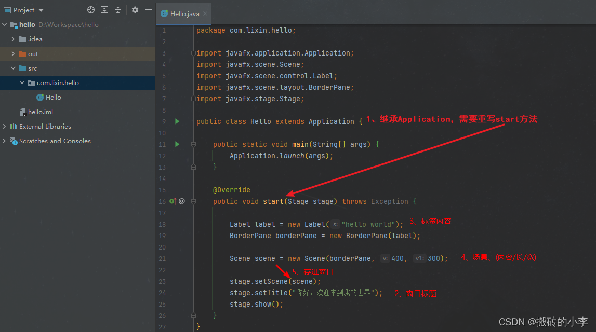Click the import javafx.scene.Scene line
596x332 pixels.
(x=250, y=64)
